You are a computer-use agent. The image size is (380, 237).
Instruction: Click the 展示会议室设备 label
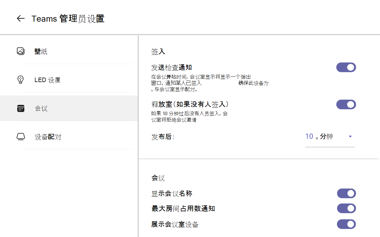pos(175,225)
